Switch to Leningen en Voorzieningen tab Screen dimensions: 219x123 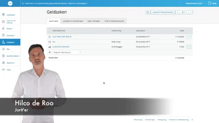tap(73, 21)
